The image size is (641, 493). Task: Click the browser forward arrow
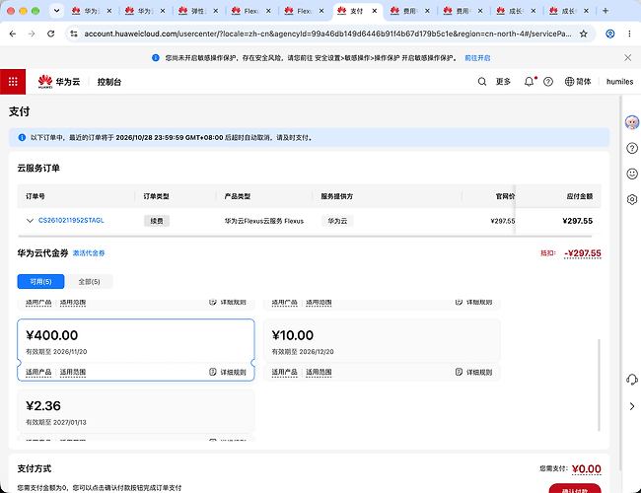click(32, 34)
